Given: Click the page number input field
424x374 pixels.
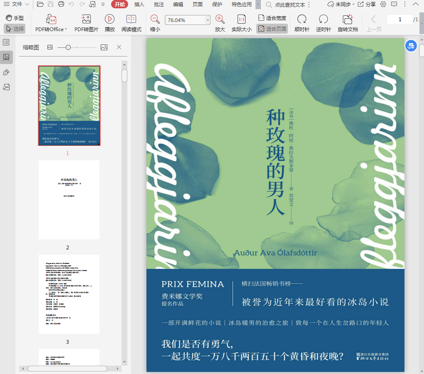Looking at the screenshot, I should [x=400, y=20].
